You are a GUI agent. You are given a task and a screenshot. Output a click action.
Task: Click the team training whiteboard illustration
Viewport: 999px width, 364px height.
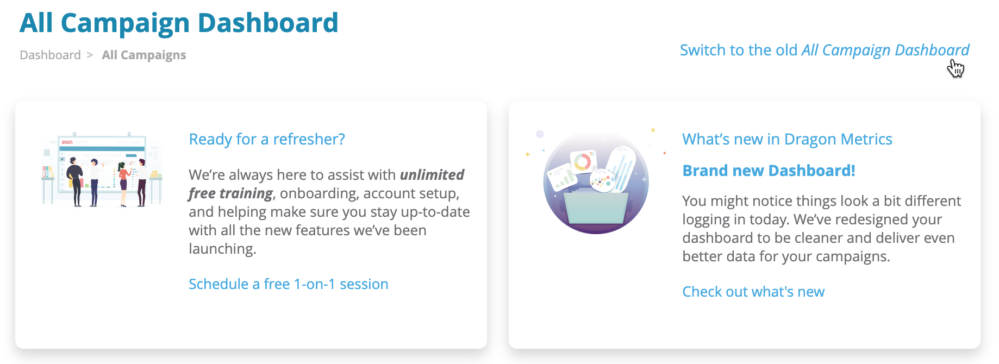click(102, 170)
